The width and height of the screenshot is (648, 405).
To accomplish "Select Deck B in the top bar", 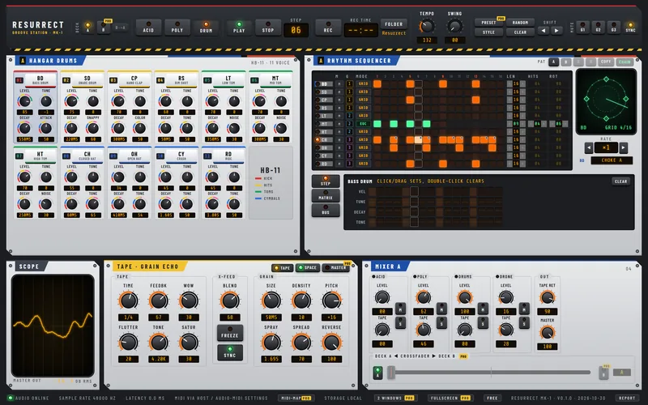I will click(104, 28).
